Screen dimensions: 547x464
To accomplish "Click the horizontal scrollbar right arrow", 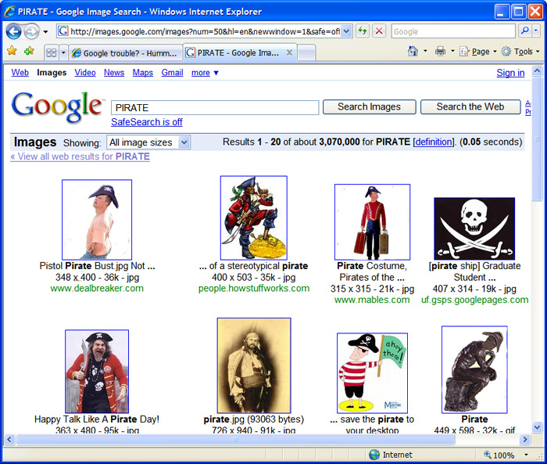I will coord(524,440).
